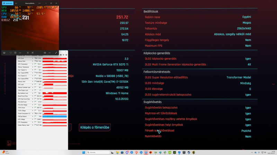Open the weather widget on the taskbar
Image resolution: width=277 pixels, height=155 pixels.
tap(5, 152)
